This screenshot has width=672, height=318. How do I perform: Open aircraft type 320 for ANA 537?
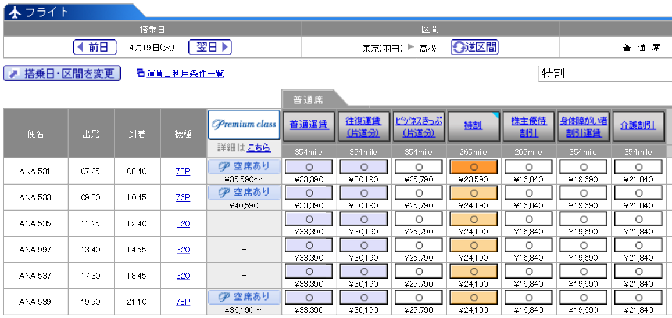(x=183, y=276)
